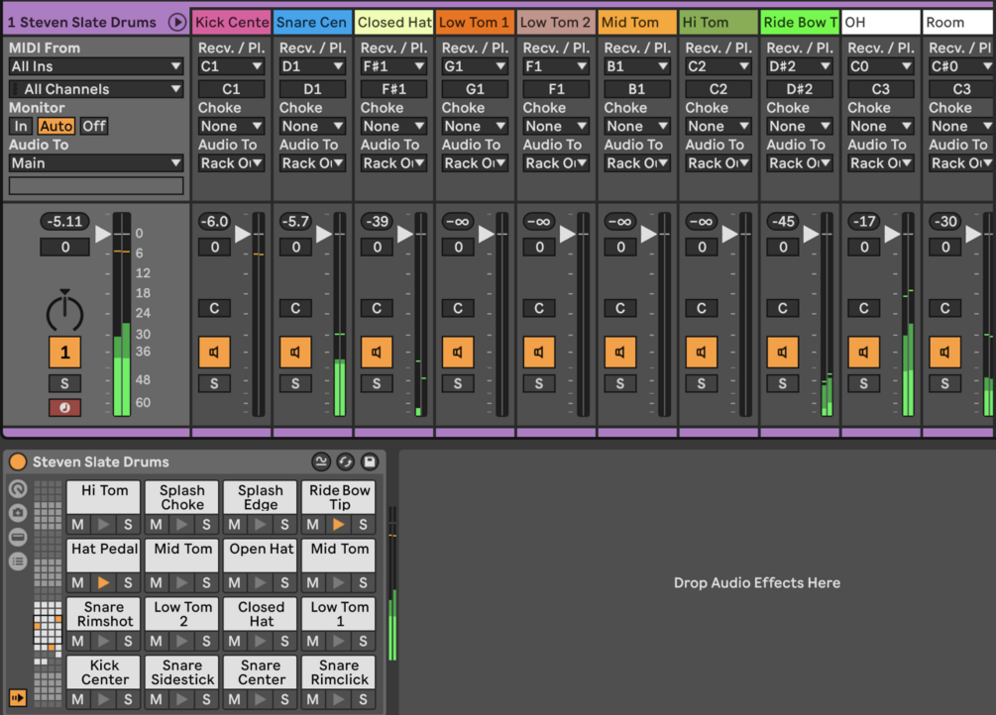Show or hide drum rack macro controls
This screenshot has height=715, width=996.
tap(18, 488)
